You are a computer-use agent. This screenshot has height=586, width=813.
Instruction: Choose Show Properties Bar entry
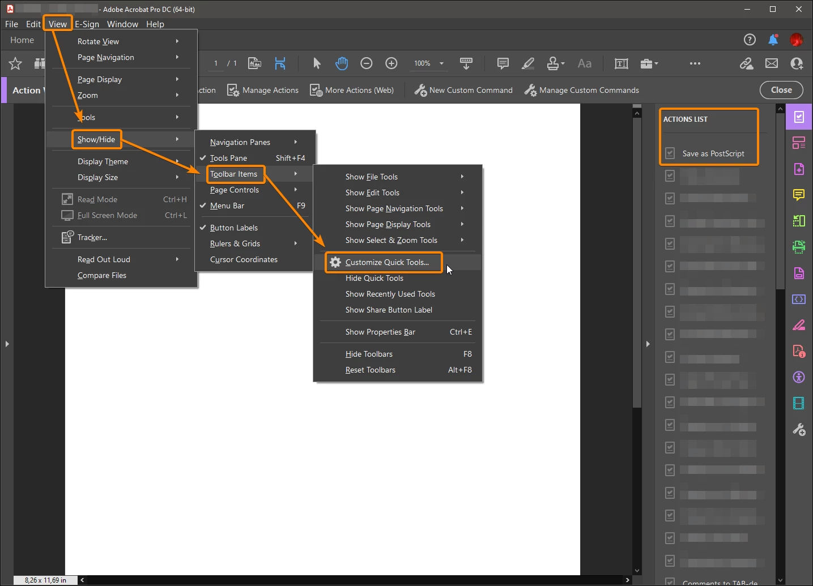[398, 332]
